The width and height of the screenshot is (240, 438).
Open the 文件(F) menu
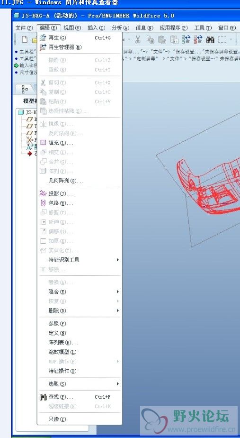(24, 27)
